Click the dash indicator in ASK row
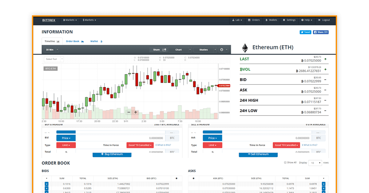This screenshot has width=369, height=193. [x=325, y=90]
